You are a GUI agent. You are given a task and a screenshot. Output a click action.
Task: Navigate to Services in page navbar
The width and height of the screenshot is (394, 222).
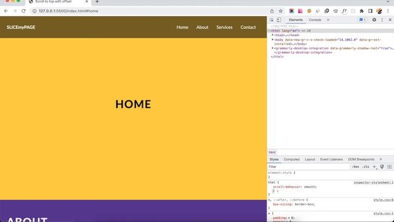click(x=224, y=27)
